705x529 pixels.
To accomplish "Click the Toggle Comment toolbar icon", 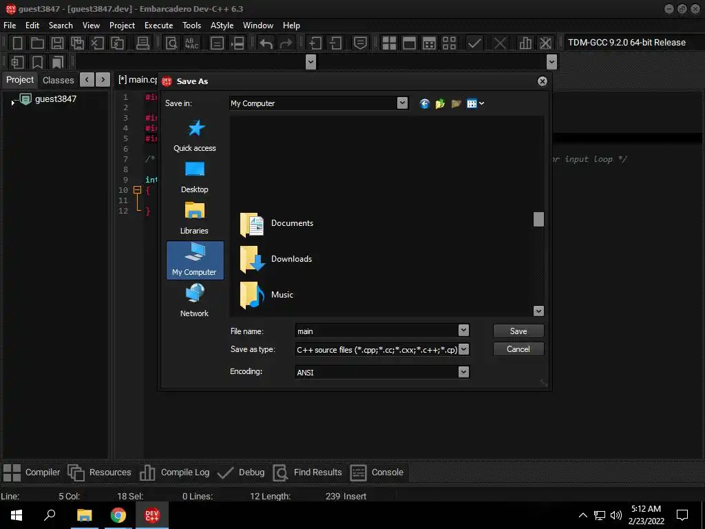I will pos(360,43).
